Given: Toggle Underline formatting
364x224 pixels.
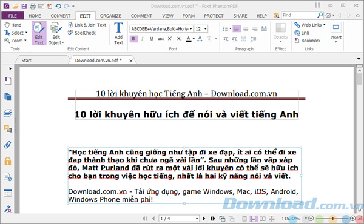Looking at the screenshot, I should (x=151, y=39).
